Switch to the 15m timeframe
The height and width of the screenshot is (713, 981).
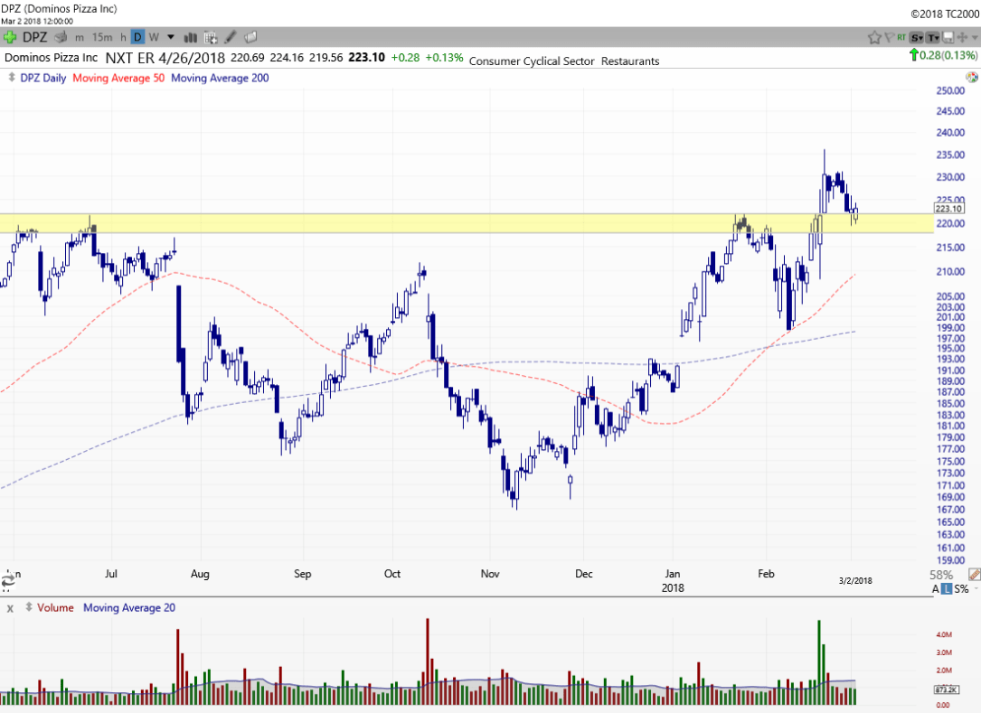[x=102, y=37]
